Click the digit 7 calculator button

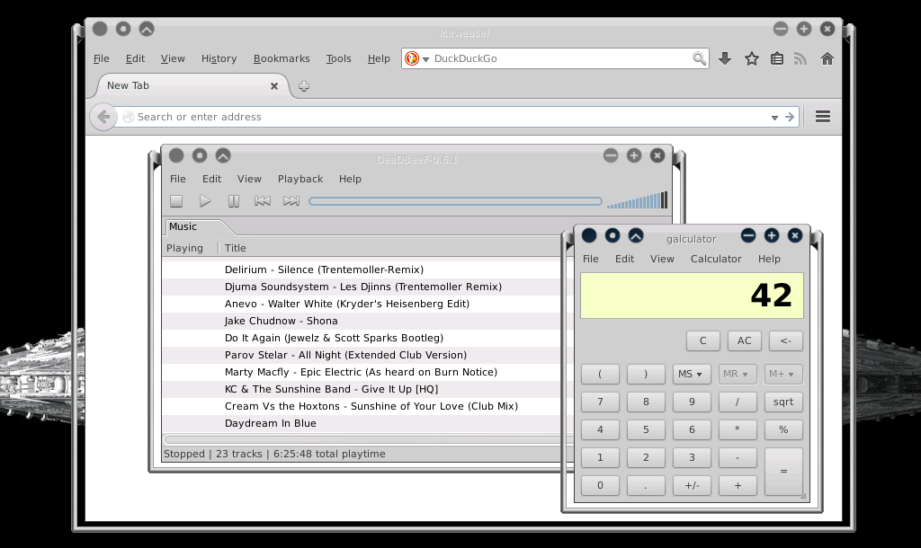(x=600, y=402)
